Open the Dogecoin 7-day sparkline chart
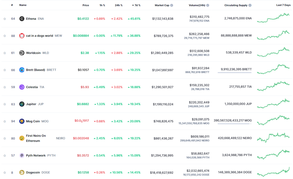This screenshot has height=179, width=293. [x=273, y=172]
